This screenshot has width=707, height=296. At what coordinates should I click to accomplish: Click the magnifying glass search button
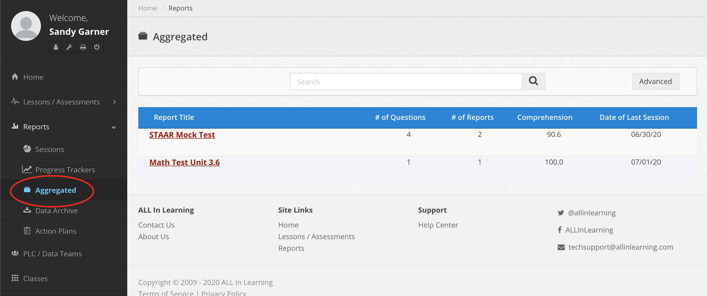tap(533, 81)
